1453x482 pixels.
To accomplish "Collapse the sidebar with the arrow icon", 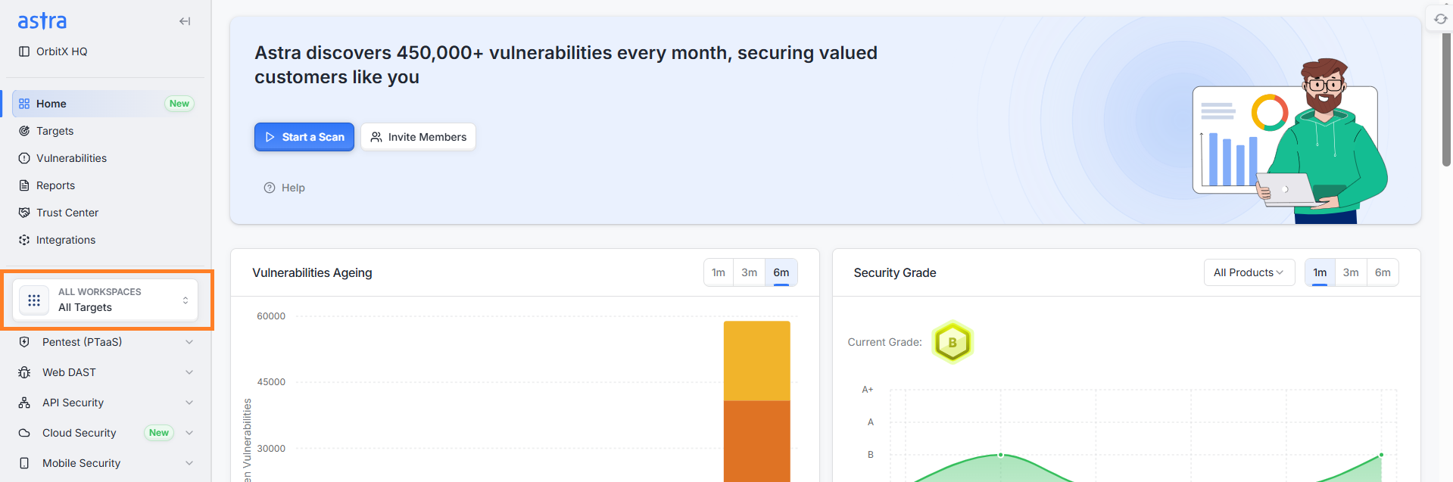I will [185, 21].
